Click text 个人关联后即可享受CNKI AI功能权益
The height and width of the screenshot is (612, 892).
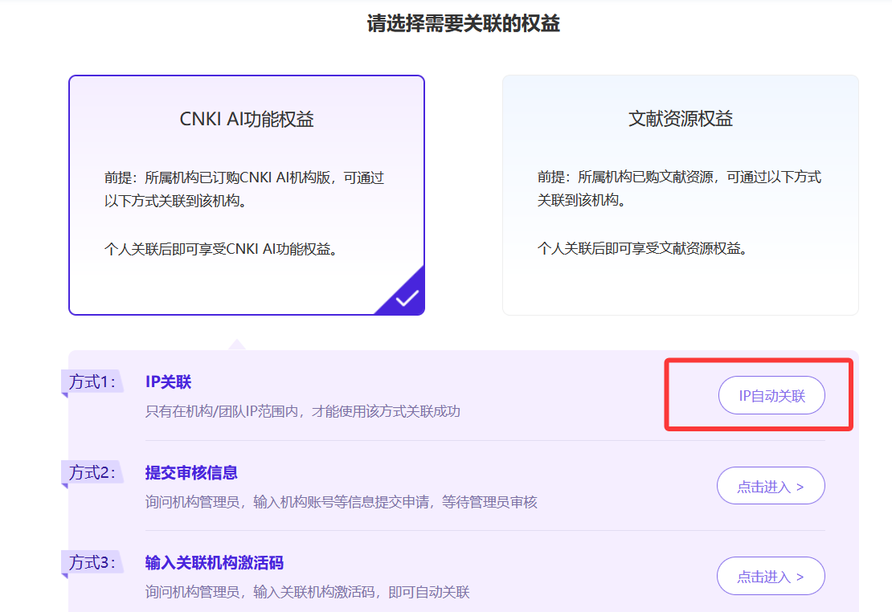click(x=221, y=248)
